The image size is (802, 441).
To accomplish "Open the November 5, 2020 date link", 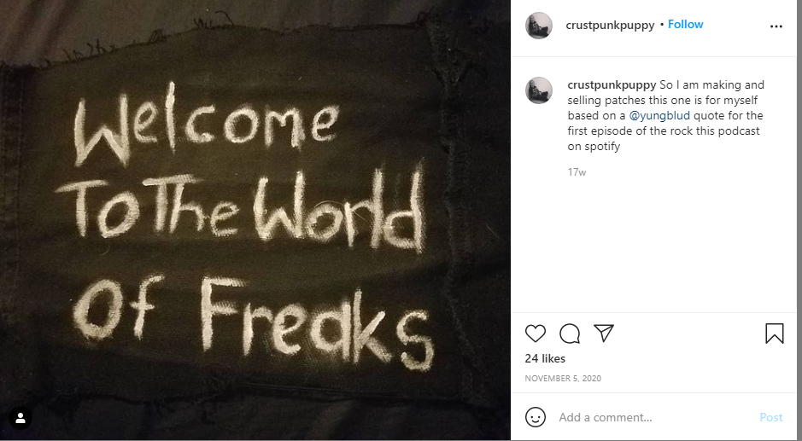I will (563, 378).
